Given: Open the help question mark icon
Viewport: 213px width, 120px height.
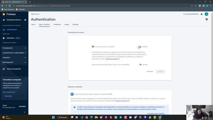Looking at the screenshot, I should pos(207,19).
